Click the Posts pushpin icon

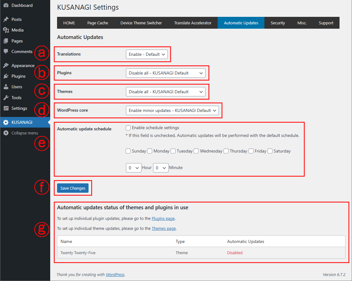6,19
